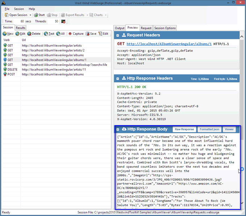Click the First byte: 3,358ms label
Screen dimensions: 246x216
225,79
